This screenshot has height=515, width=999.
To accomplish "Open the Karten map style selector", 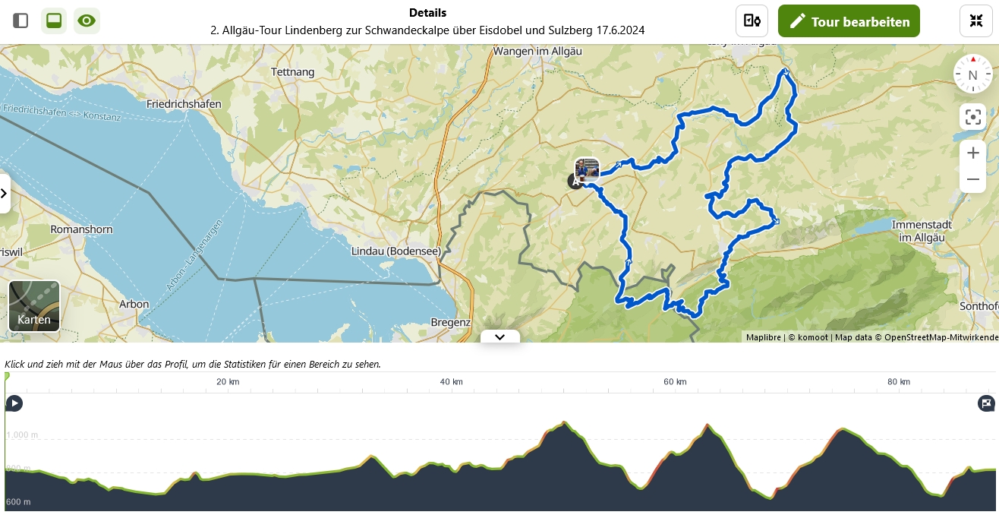I will click(34, 307).
